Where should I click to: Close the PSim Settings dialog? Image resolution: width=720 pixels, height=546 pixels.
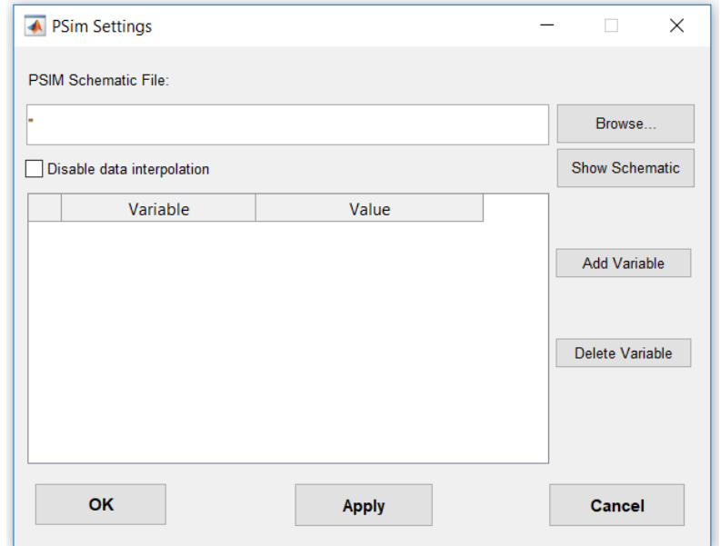tap(675, 26)
